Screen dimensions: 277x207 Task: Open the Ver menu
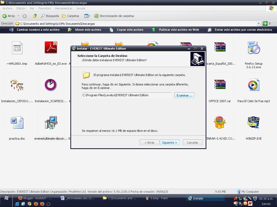[32, 8]
